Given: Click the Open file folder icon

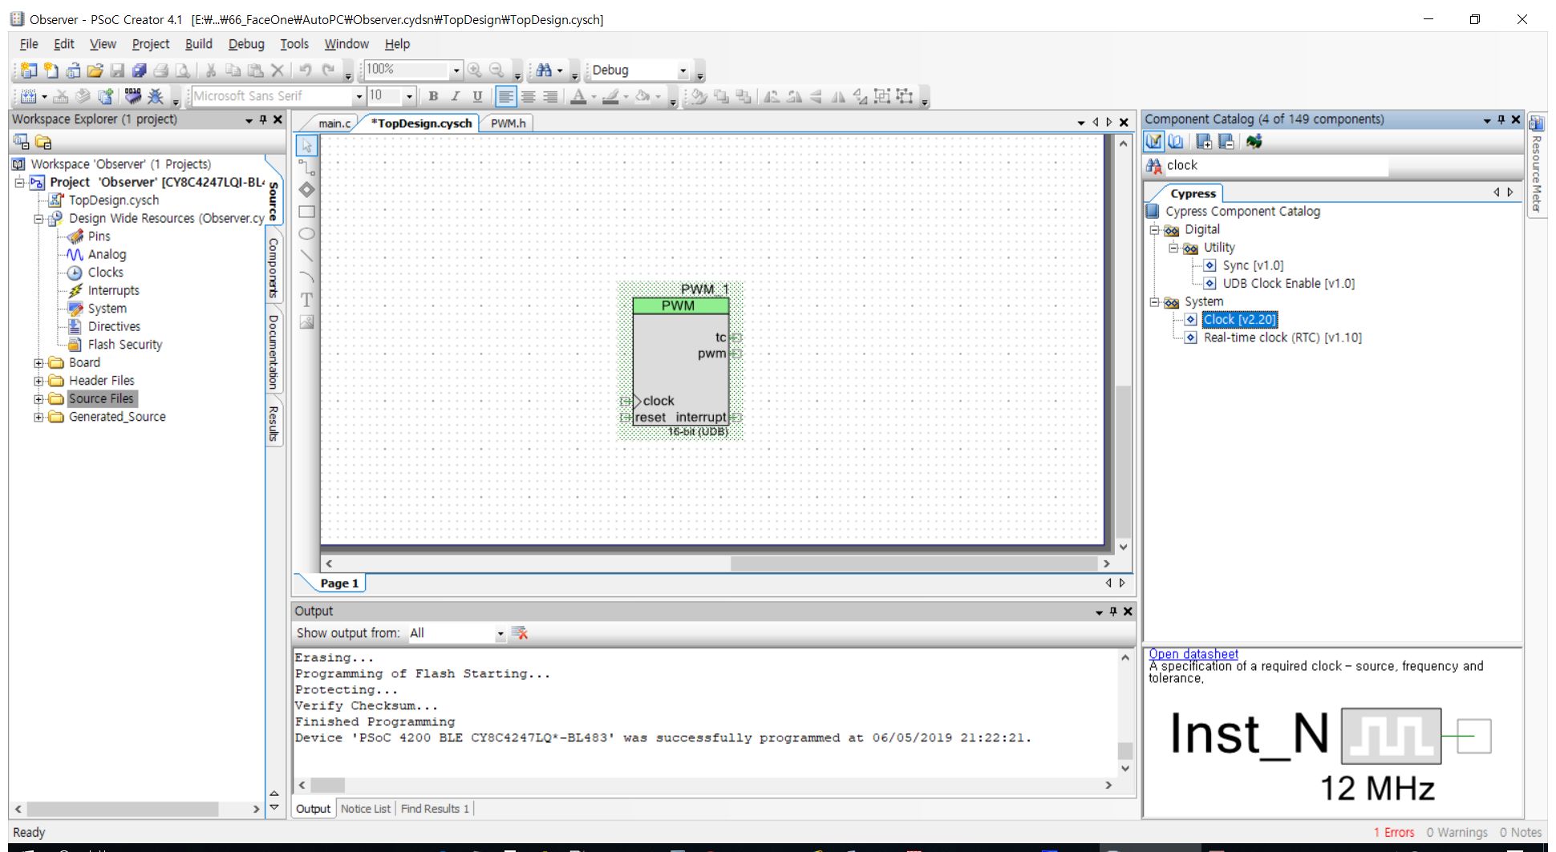Looking at the screenshot, I should tap(95, 71).
